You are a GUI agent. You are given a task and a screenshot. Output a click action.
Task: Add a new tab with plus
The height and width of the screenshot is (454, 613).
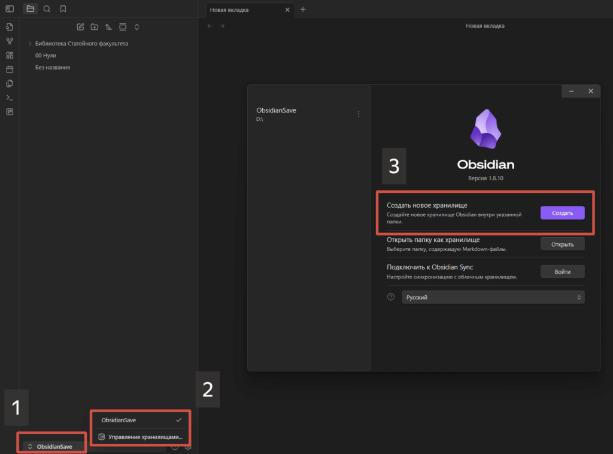303,10
